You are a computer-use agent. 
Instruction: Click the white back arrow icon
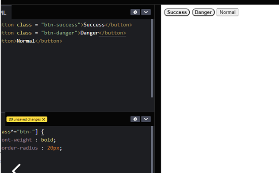[x=16, y=168]
